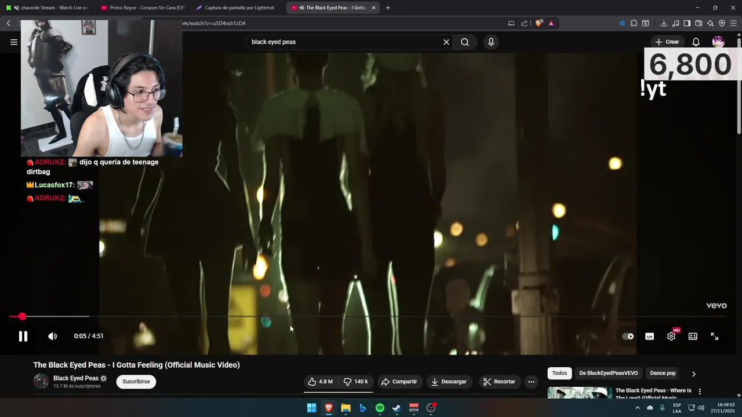Open the Brave Wallet icon
This screenshot has height=417, width=742.
(699, 23)
